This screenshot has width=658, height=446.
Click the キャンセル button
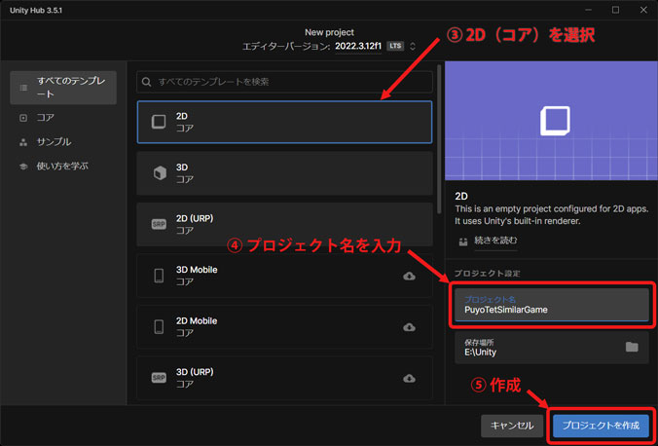(512, 426)
